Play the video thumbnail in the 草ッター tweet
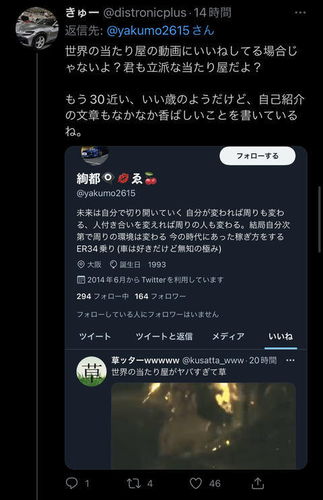323x500 pixels. tap(203, 425)
